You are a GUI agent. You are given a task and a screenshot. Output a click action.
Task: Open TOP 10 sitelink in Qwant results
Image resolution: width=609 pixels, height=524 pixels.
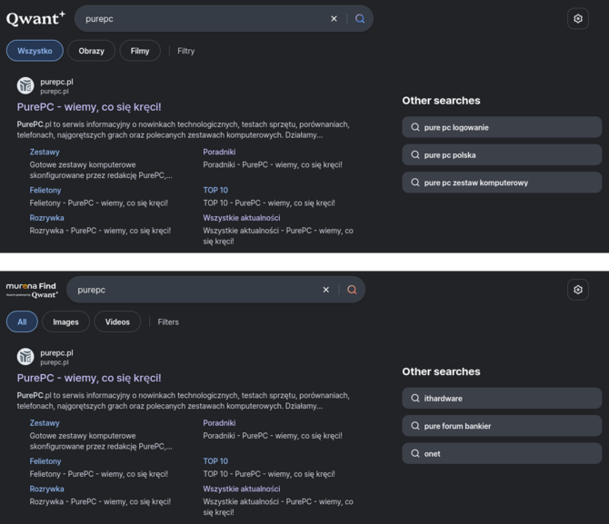pyautogui.click(x=215, y=190)
